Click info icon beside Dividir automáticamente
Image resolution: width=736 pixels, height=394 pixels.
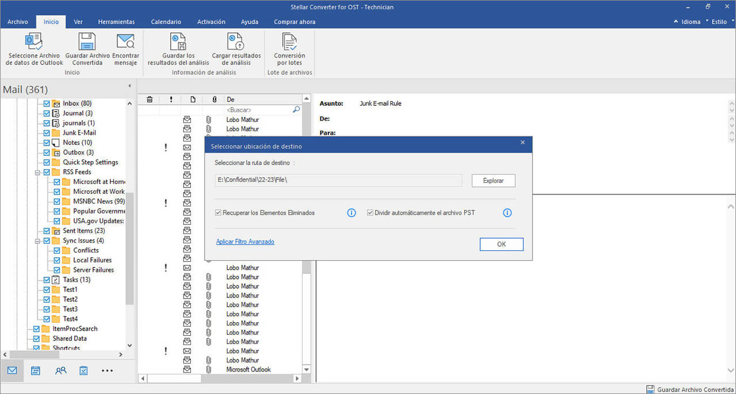coord(507,213)
